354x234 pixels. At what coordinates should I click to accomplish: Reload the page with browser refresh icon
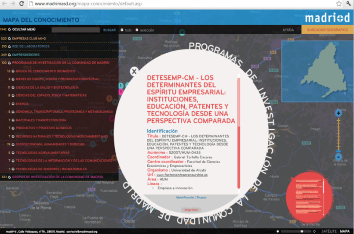[22, 4]
